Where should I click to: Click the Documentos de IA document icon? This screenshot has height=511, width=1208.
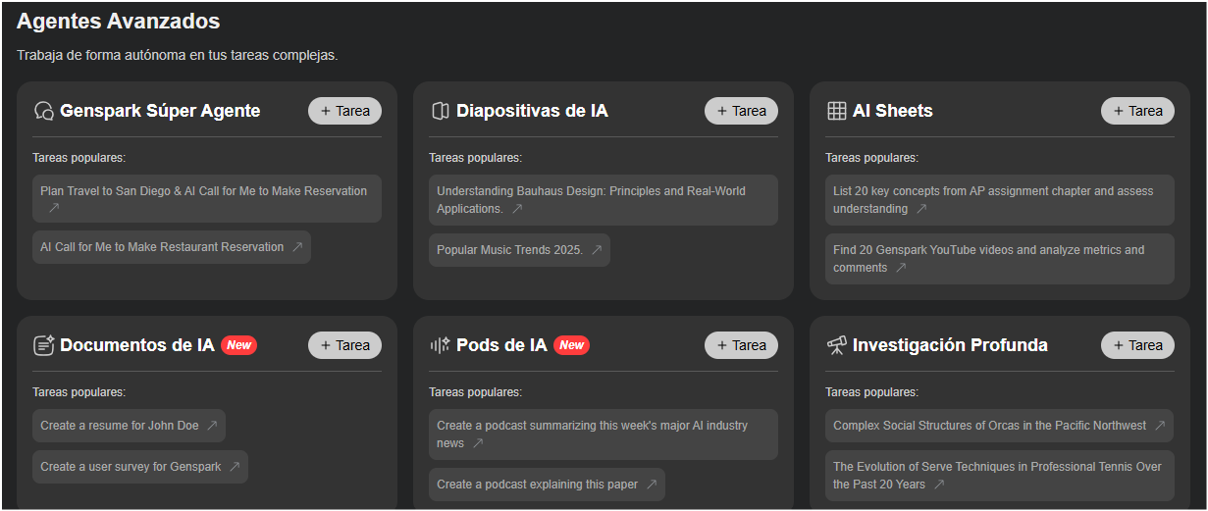43,345
